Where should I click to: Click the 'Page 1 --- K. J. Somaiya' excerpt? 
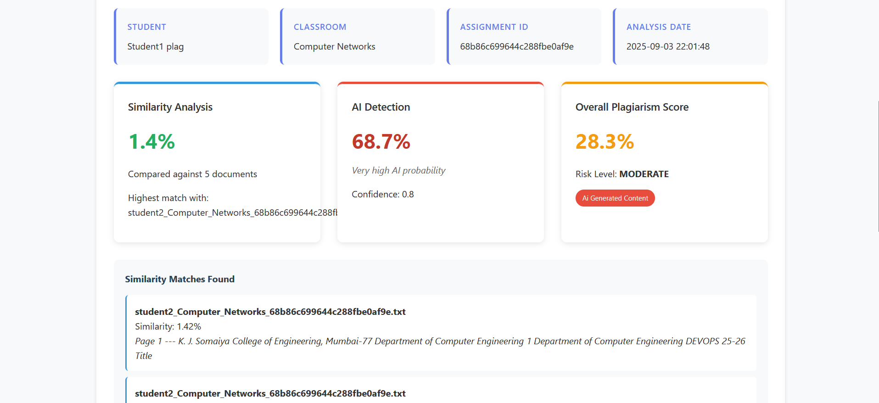pyautogui.click(x=440, y=348)
